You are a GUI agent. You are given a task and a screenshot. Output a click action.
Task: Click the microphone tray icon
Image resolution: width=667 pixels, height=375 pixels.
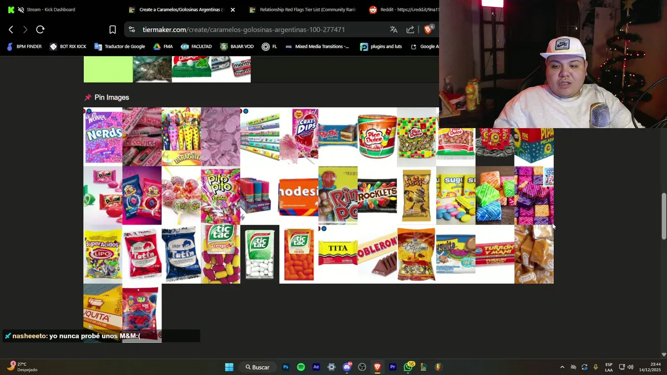pos(596,367)
